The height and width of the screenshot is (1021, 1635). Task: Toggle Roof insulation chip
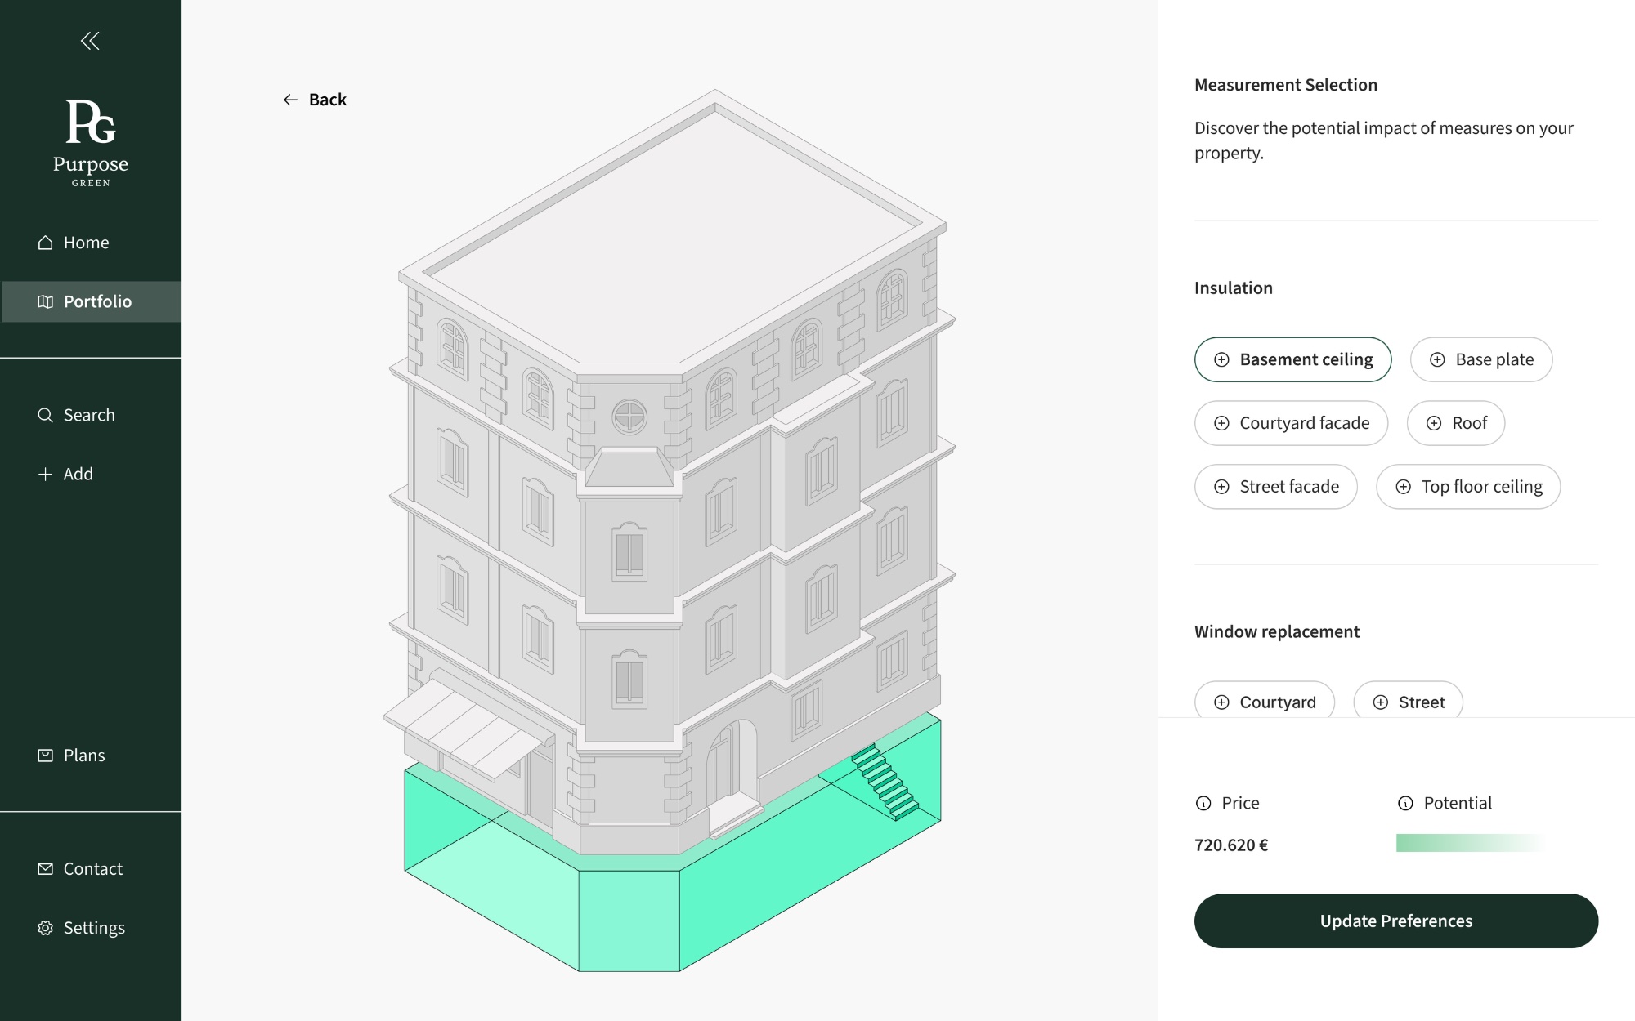click(1456, 423)
